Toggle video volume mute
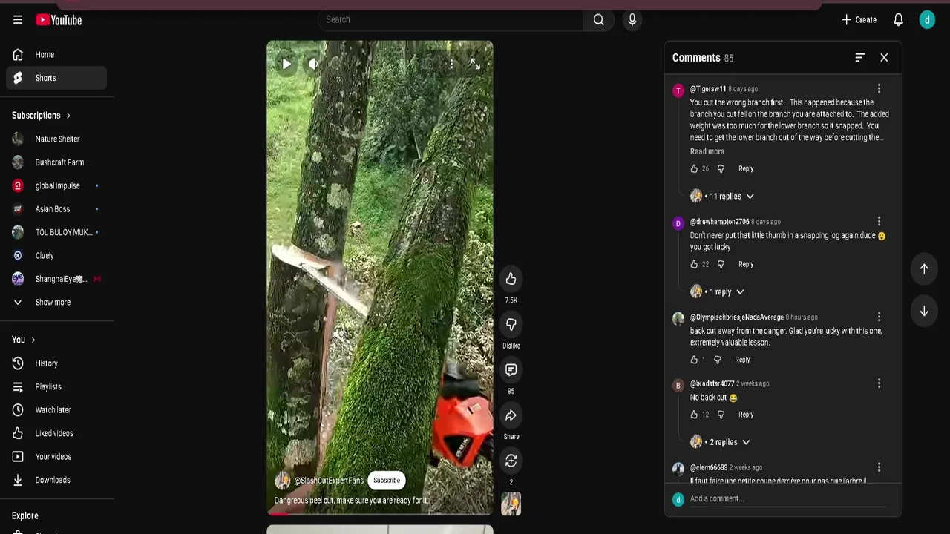Viewport: 950px width, 534px height. 313,65
